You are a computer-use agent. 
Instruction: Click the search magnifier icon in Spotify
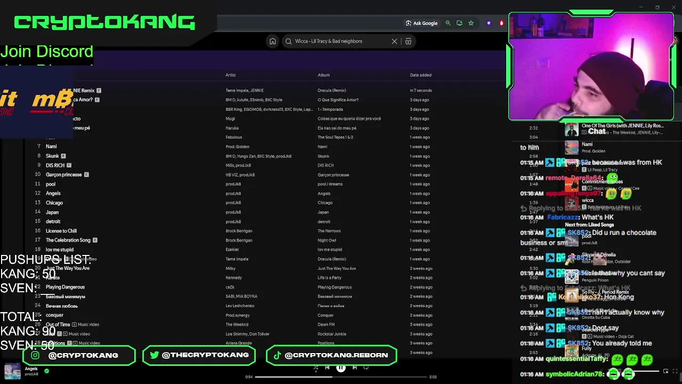point(289,41)
